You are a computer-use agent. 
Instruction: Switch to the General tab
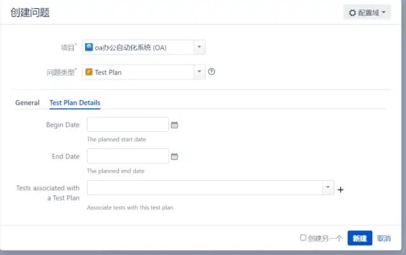(x=27, y=103)
